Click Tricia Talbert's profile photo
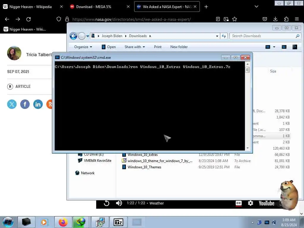304x228 pixels. [x=14, y=53]
